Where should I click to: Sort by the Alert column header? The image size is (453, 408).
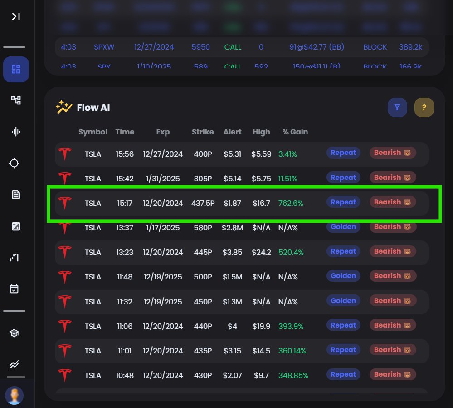tap(232, 132)
